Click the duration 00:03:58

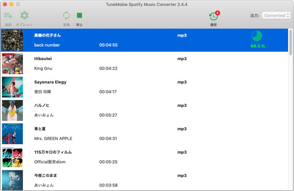click(x=108, y=185)
